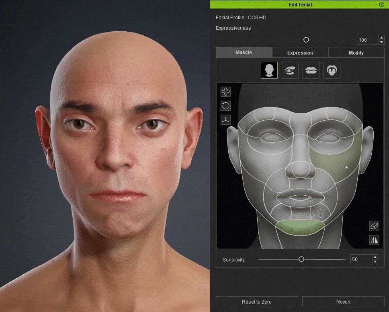Select the eraser clear icon
The width and height of the screenshot is (389, 312).
[374, 226]
